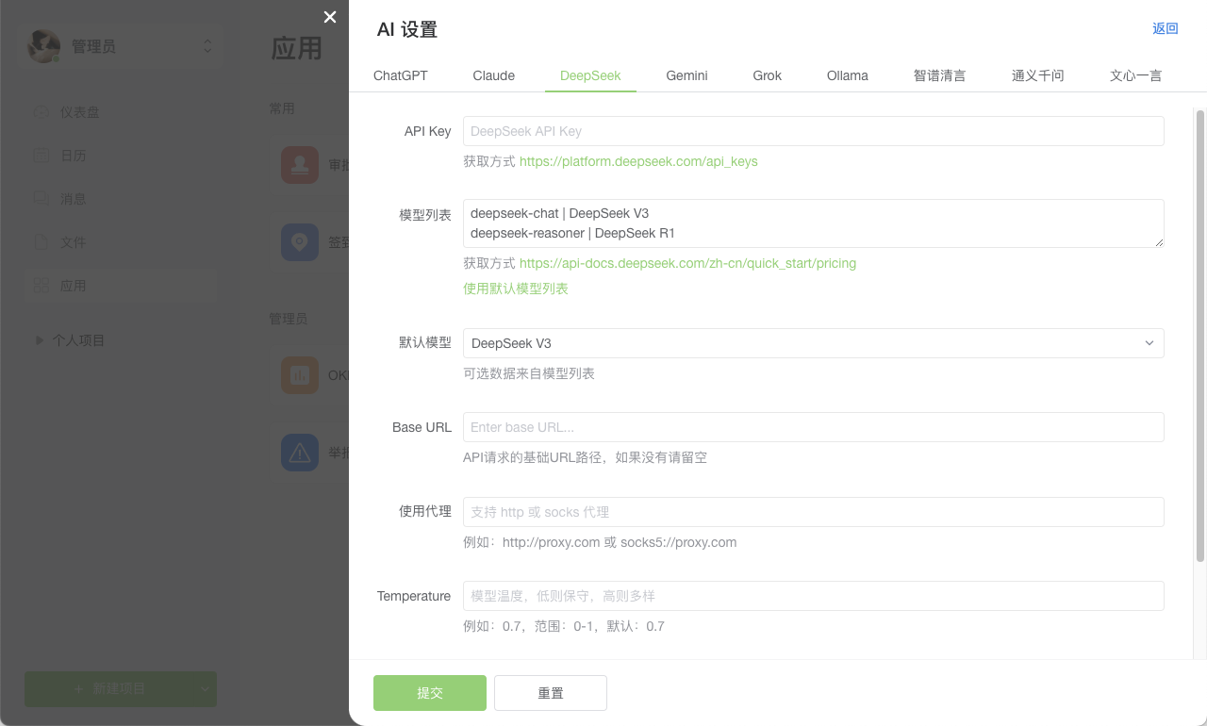The height and width of the screenshot is (726, 1207).
Task: Close the AI settings drawer with X icon
Action: (330, 17)
